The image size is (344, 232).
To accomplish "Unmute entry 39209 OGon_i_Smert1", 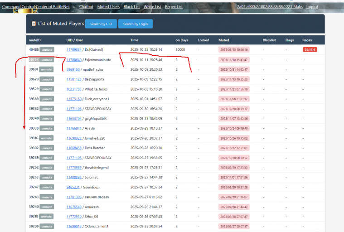I will 47,226.
